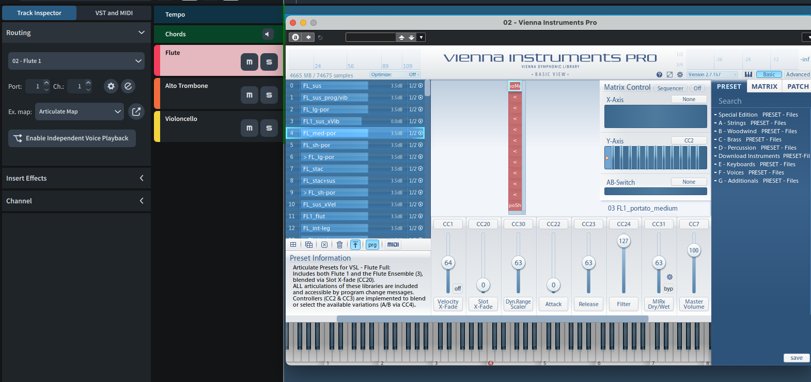Solo the Alto Trombone track
811x382 pixels.
[x=269, y=95]
